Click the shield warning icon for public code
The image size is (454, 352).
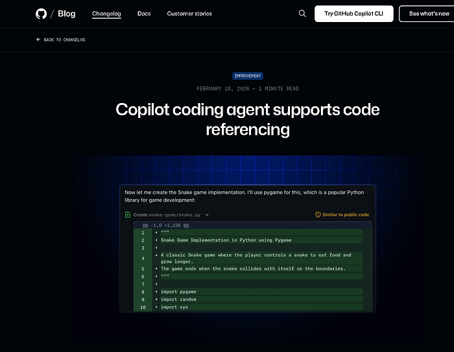[x=318, y=215]
